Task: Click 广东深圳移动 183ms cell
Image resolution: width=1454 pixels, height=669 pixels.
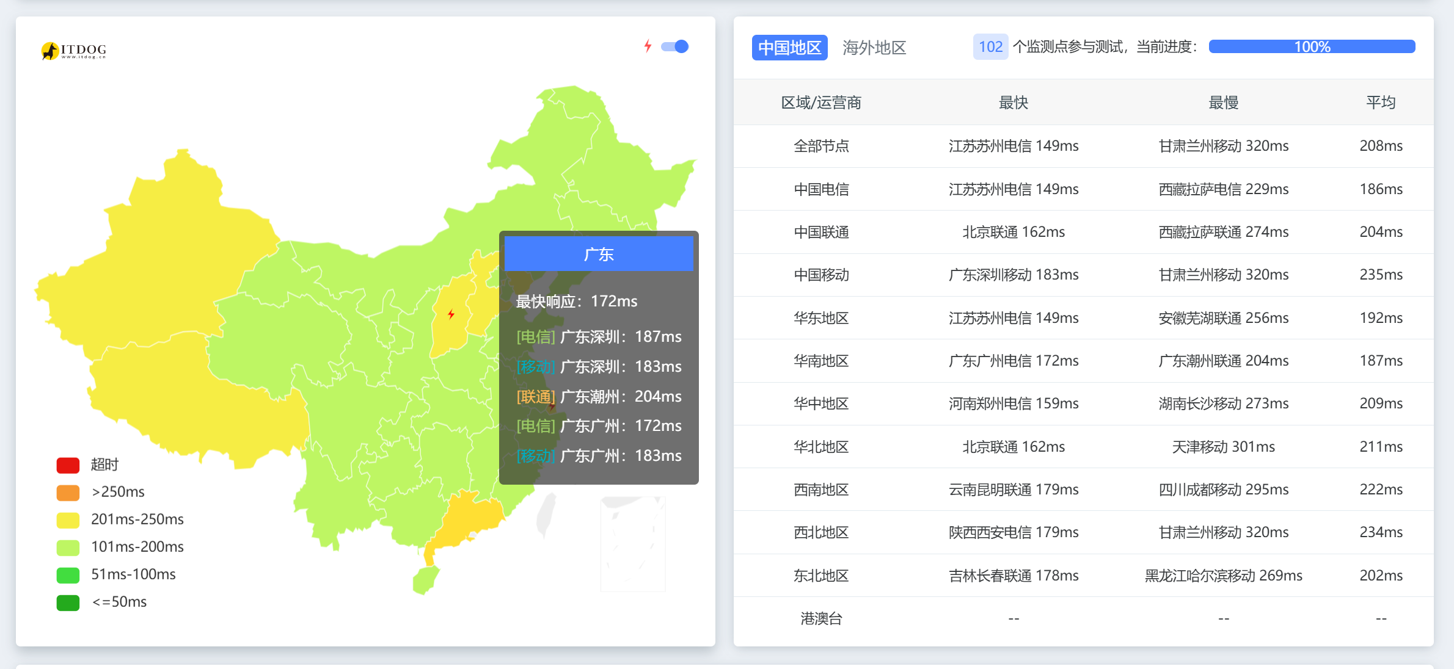Action: (1014, 275)
